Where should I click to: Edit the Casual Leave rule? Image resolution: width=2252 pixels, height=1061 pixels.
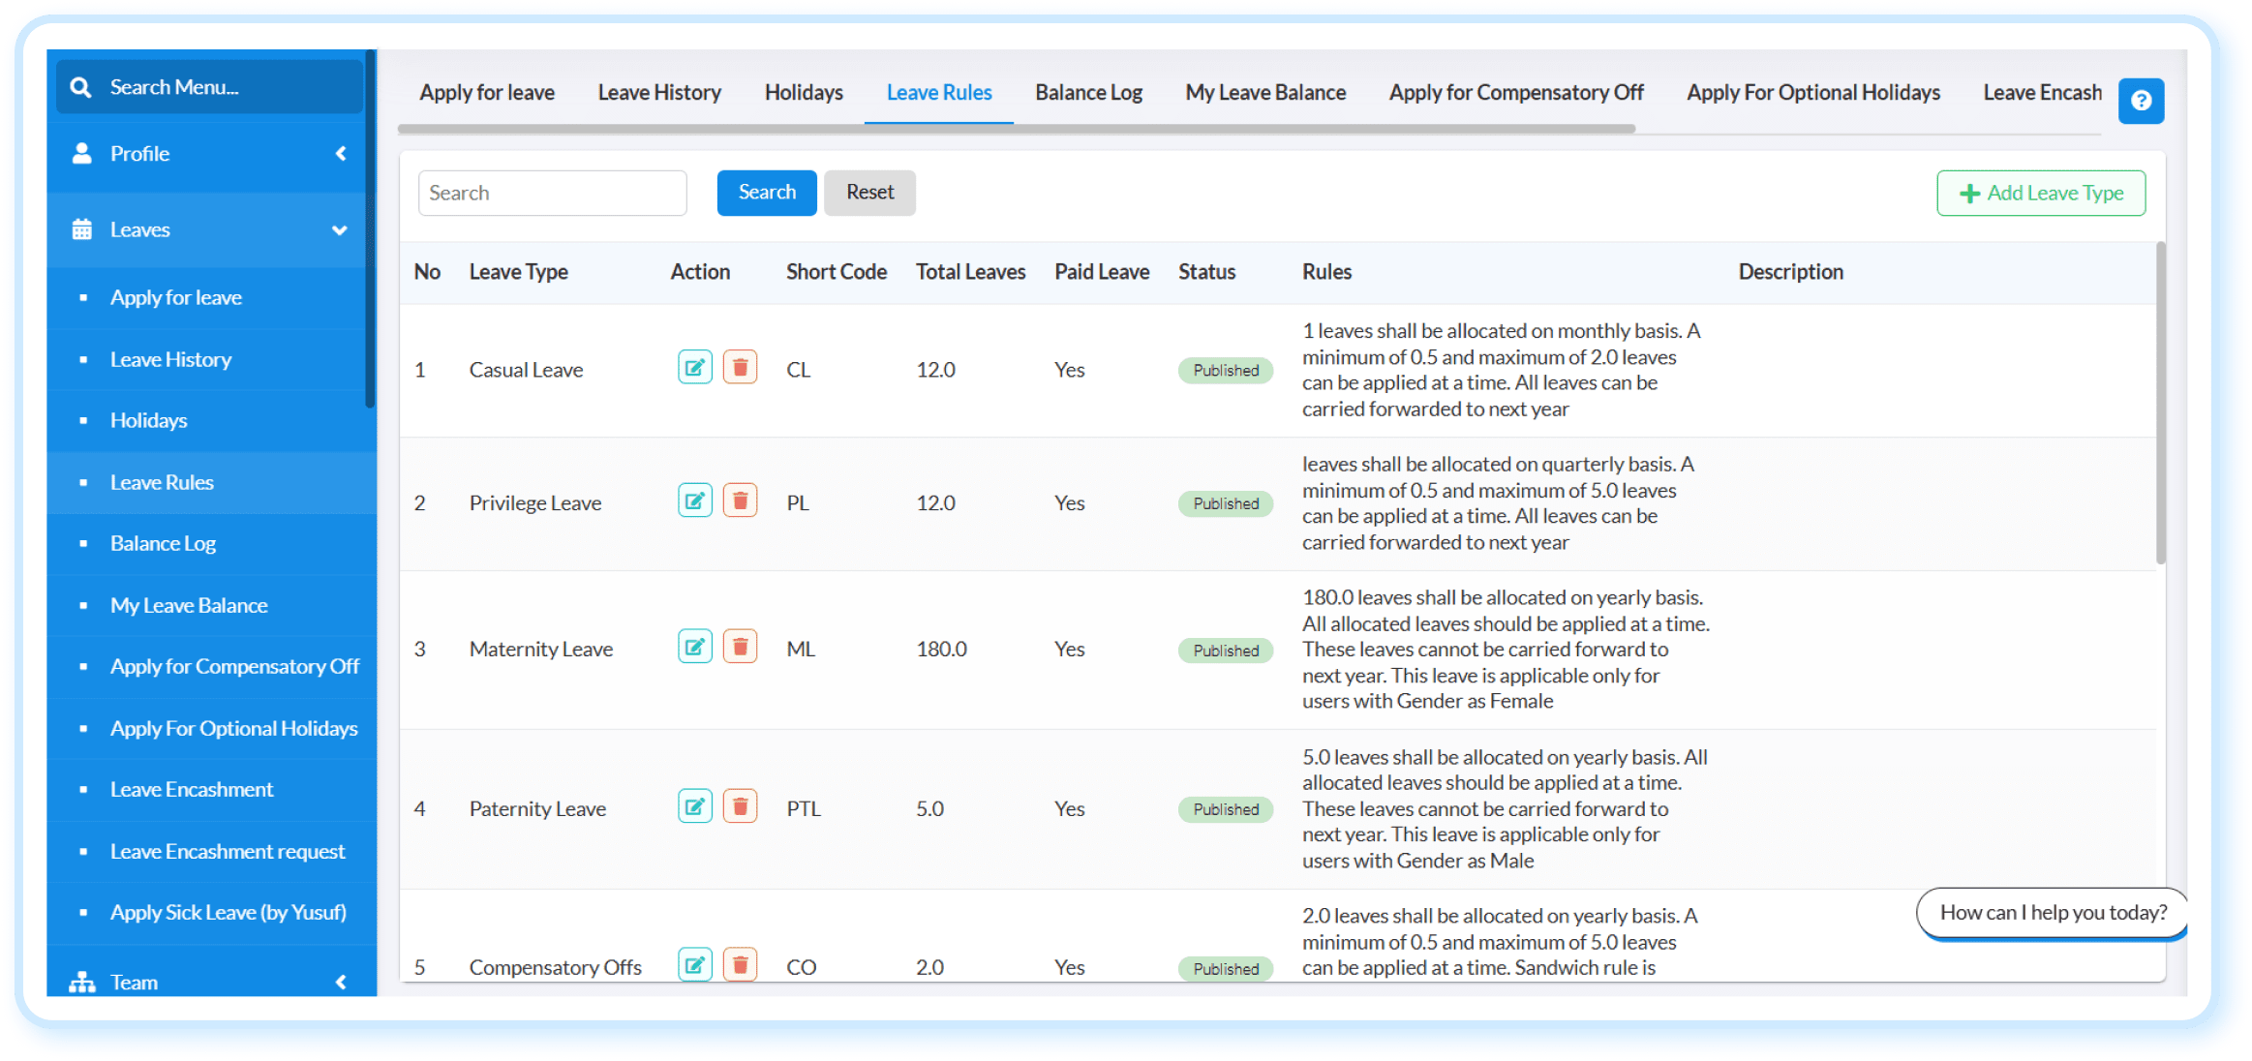click(x=695, y=368)
